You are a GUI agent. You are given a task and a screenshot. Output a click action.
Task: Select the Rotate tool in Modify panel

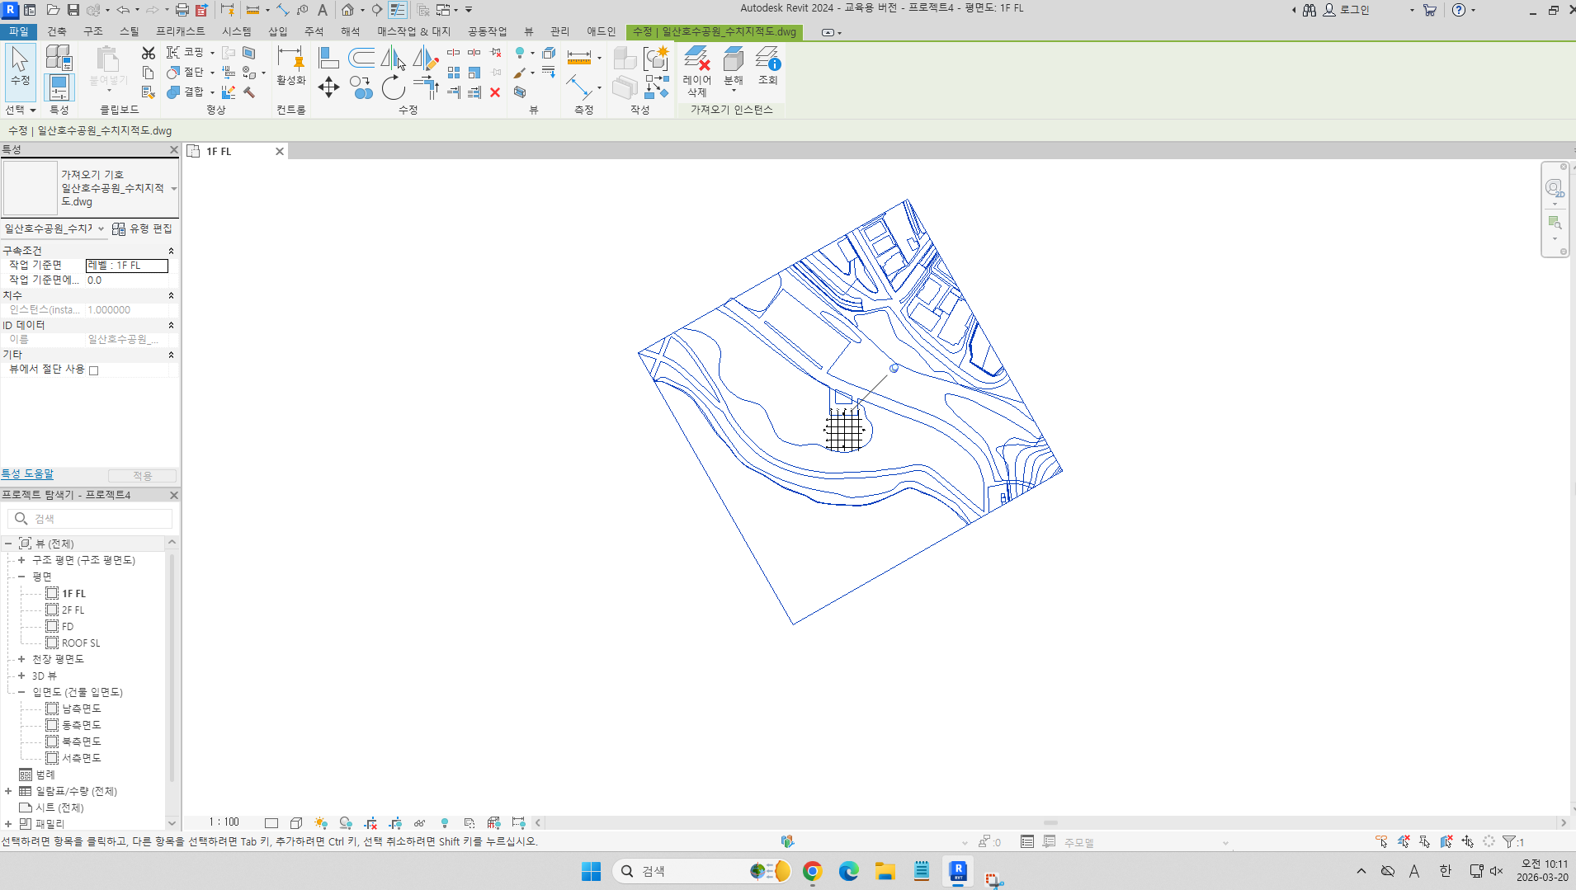pos(394,87)
